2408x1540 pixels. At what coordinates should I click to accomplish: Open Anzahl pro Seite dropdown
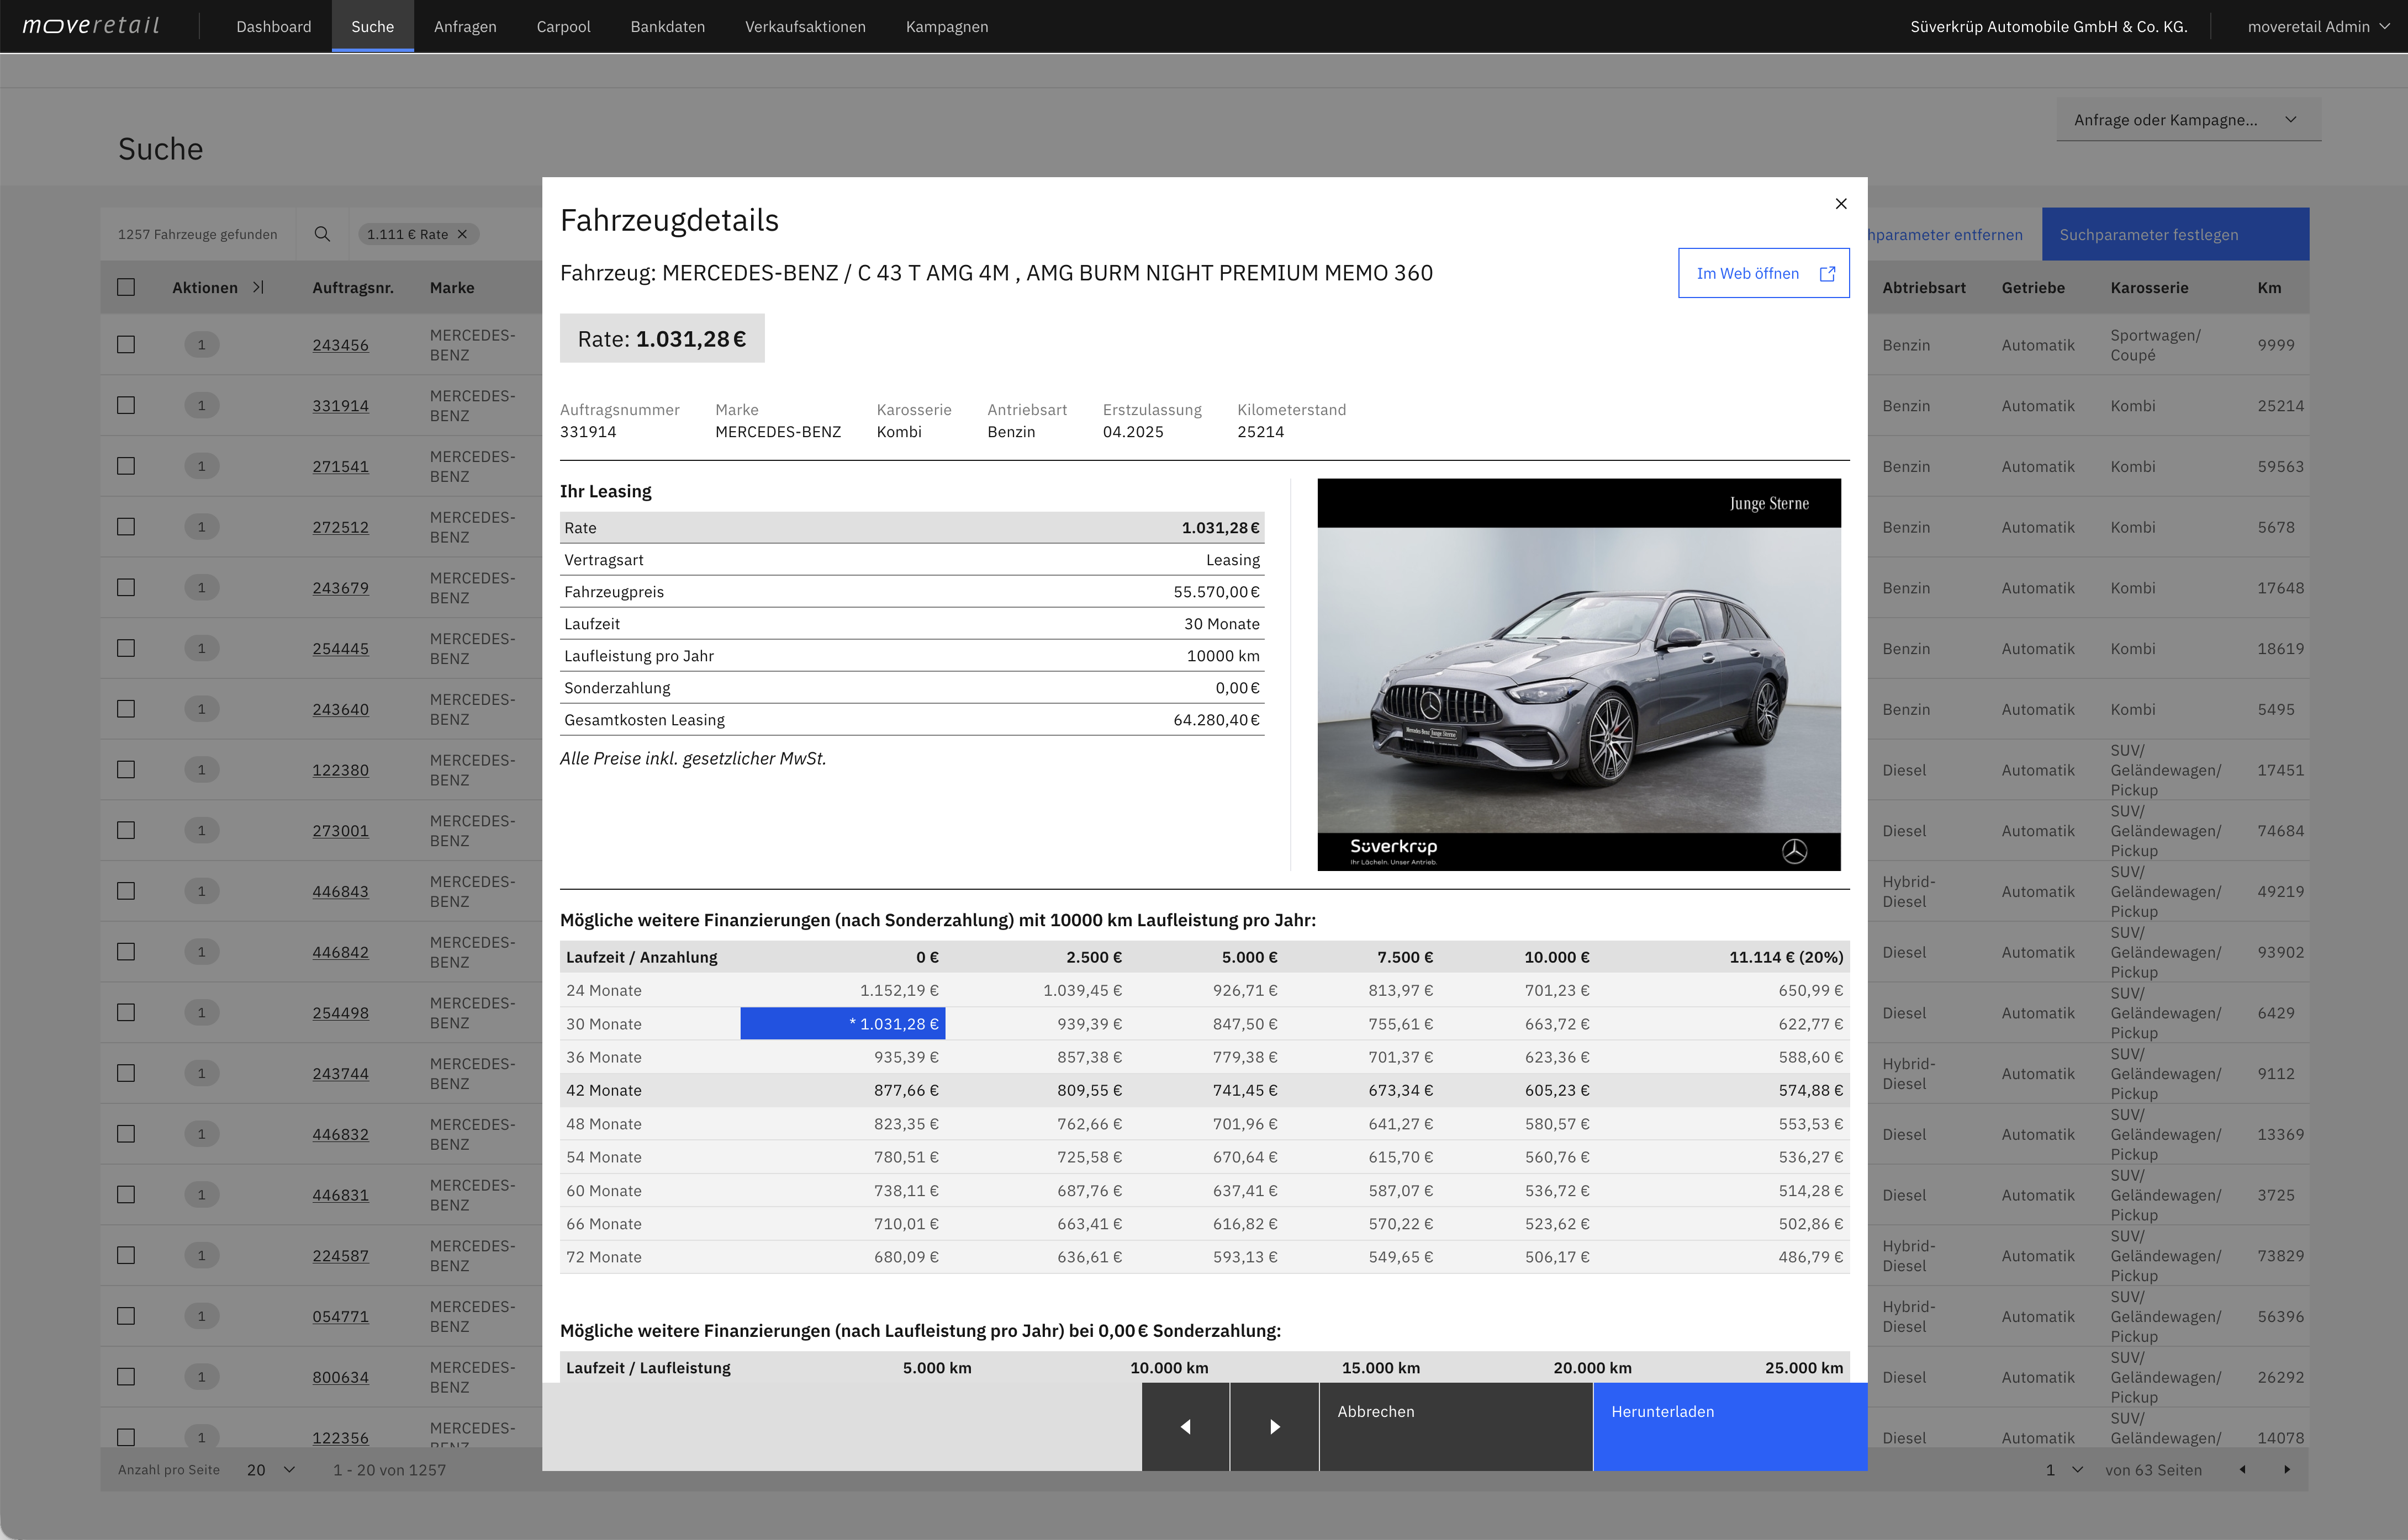271,1469
